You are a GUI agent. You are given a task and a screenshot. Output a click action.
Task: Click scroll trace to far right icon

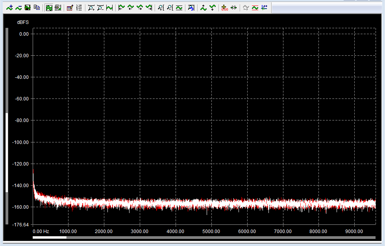point(149,8)
